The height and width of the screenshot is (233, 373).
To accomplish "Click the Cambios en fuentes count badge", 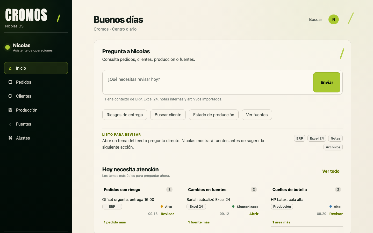I will point(254,190).
